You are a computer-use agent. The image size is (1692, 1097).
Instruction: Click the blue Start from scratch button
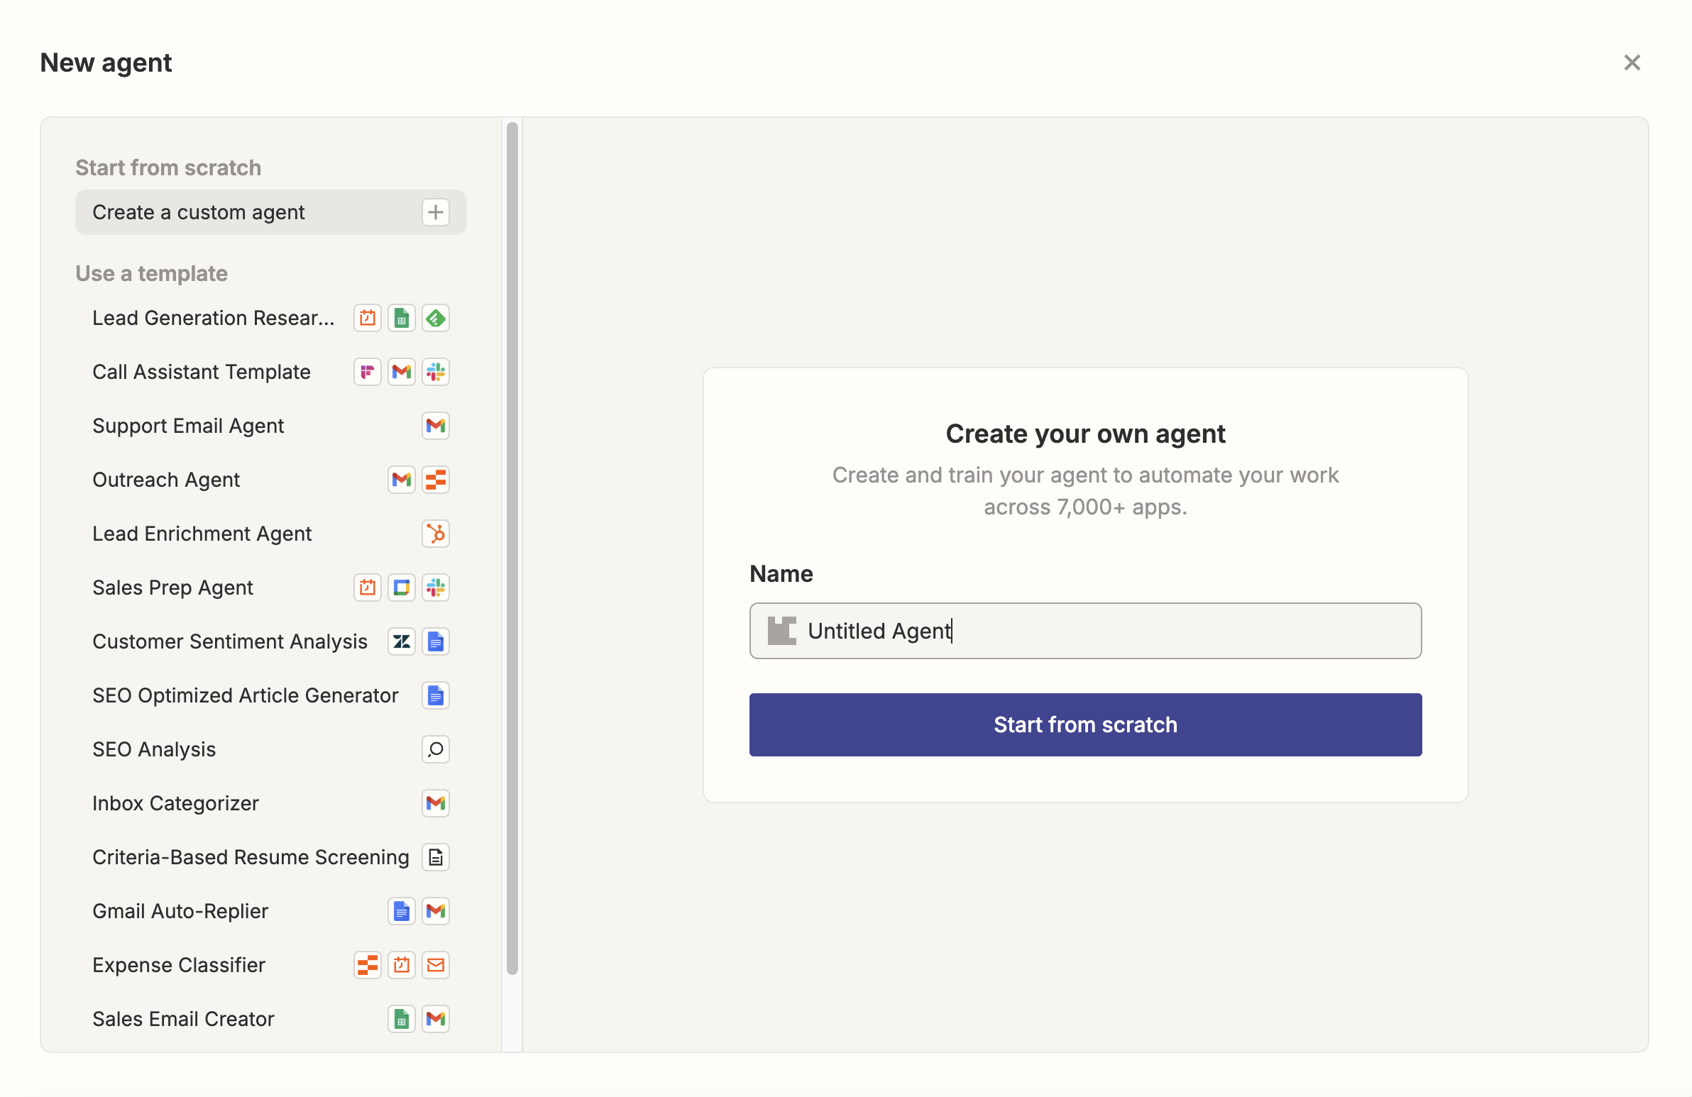[x=1085, y=724]
